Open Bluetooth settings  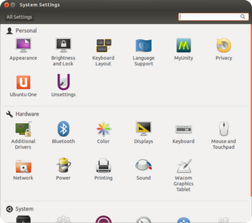pos(64,133)
